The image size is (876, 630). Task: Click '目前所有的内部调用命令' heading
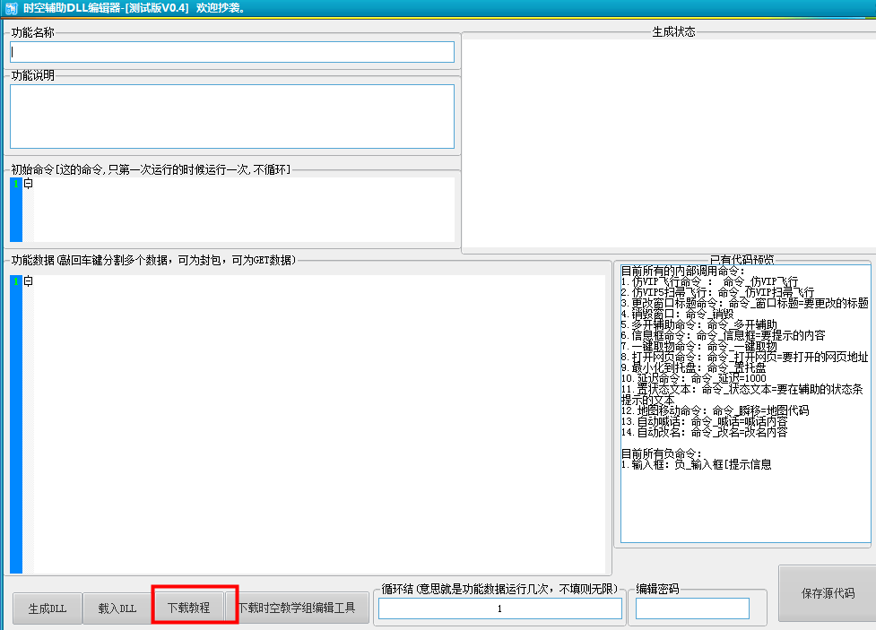pyautogui.click(x=682, y=271)
